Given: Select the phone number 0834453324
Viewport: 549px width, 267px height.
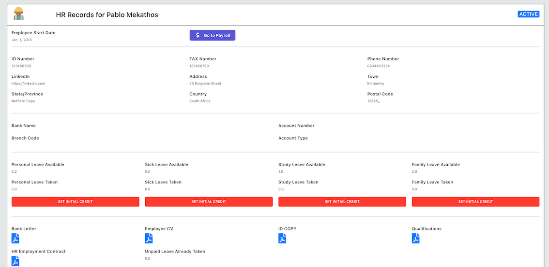Looking at the screenshot, I should click(x=379, y=66).
